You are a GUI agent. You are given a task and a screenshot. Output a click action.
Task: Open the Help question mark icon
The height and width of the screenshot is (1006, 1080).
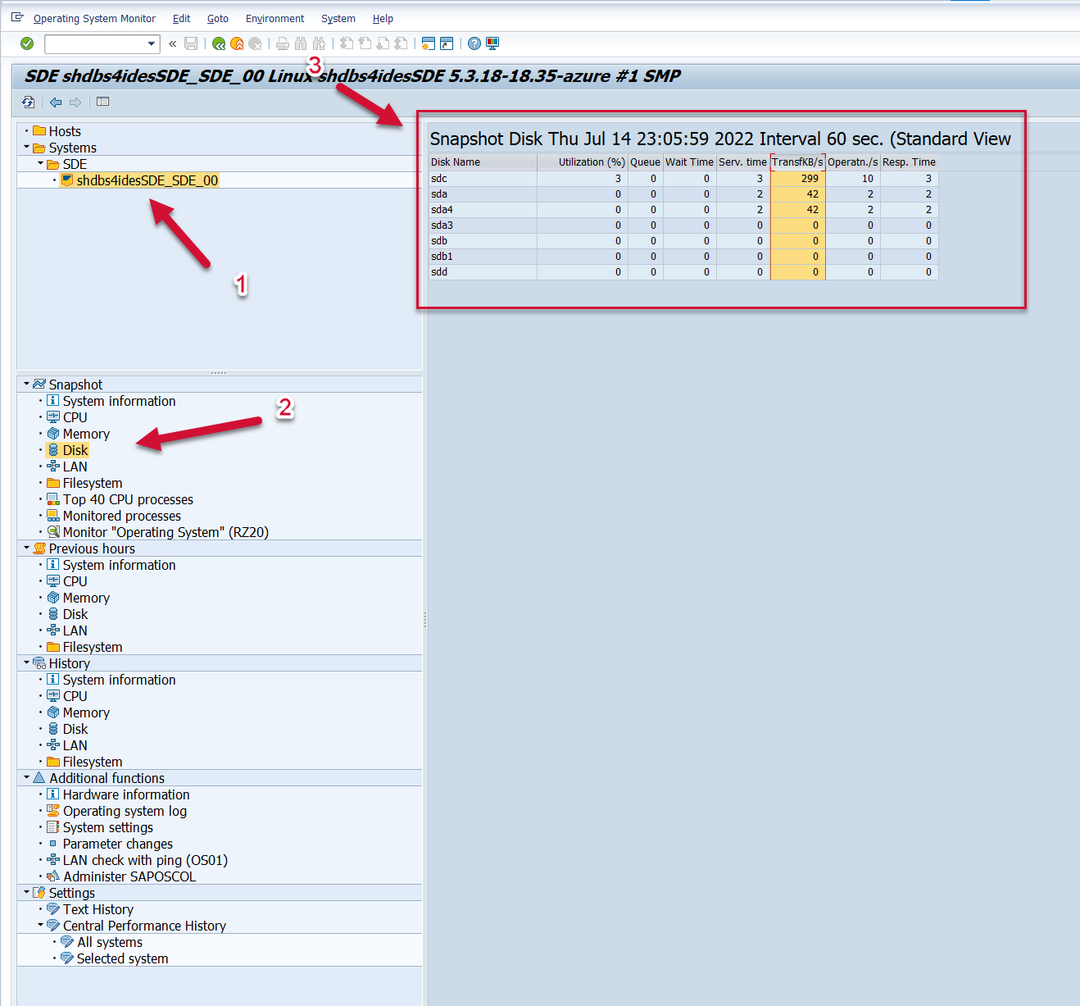tap(474, 43)
